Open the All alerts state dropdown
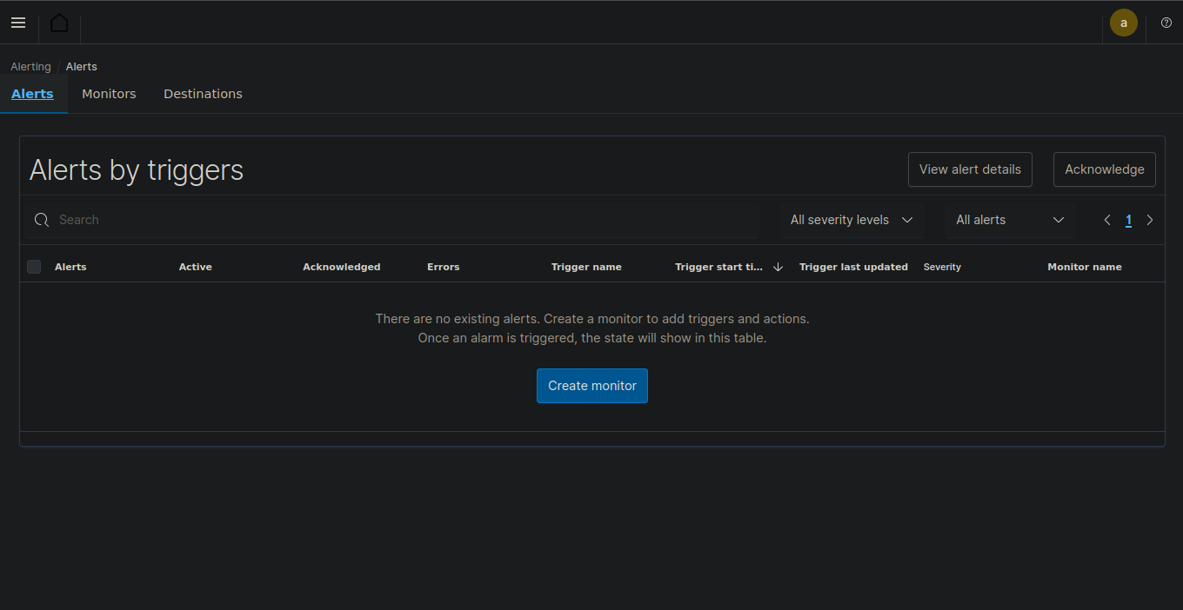 point(1011,220)
